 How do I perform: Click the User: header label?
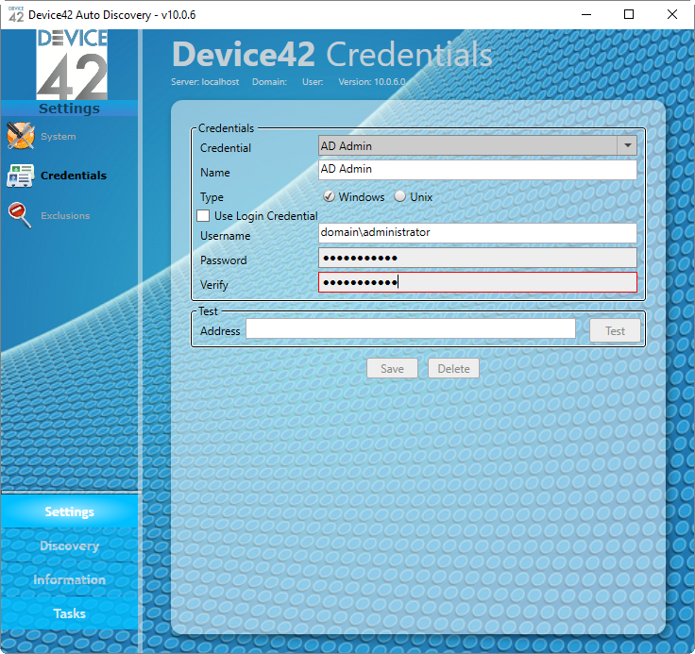coord(313,82)
